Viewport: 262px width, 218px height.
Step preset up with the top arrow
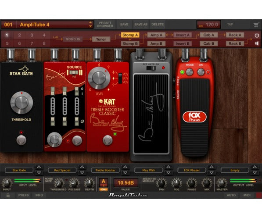90,22
